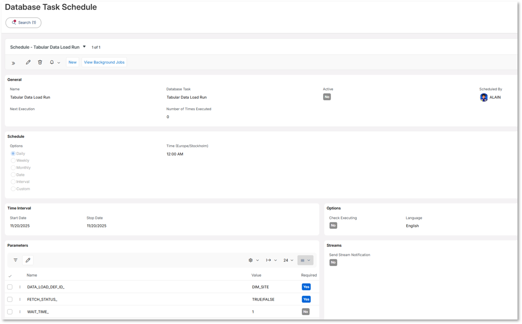Click the export arrow icon in Parameters
Viewport: 522px width, 324px height.
coord(269,260)
